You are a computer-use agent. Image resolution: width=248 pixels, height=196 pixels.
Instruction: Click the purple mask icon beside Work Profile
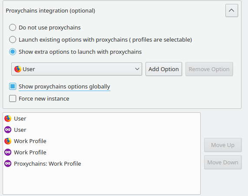click(x=8, y=152)
